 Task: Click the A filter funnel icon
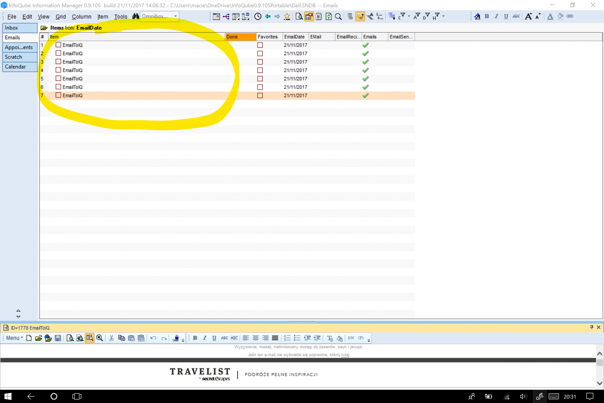(417, 17)
